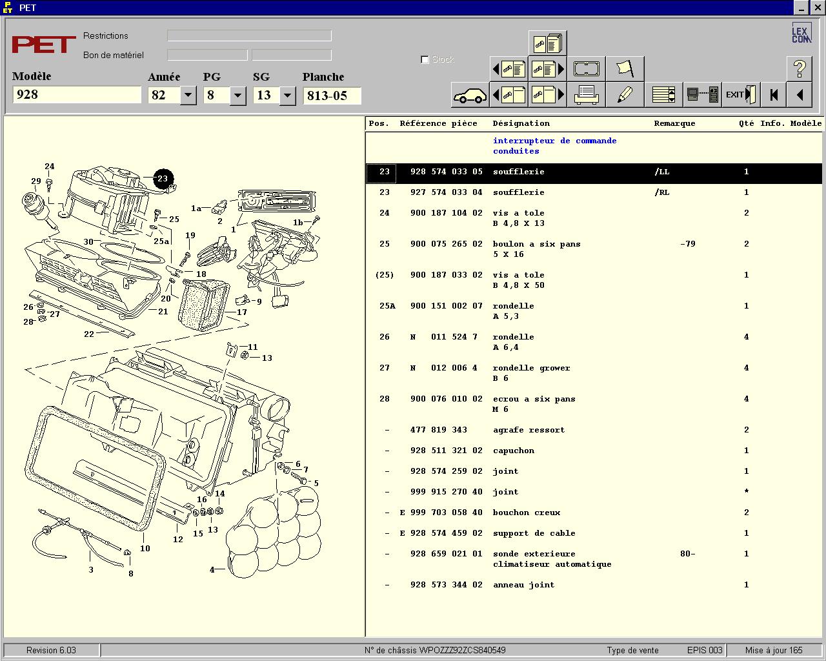Select 'anneau joint' row

coord(594,585)
